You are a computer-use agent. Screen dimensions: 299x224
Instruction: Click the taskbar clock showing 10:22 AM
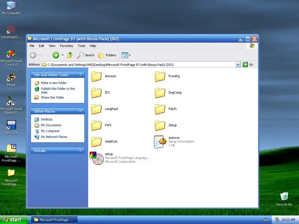click(288, 220)
